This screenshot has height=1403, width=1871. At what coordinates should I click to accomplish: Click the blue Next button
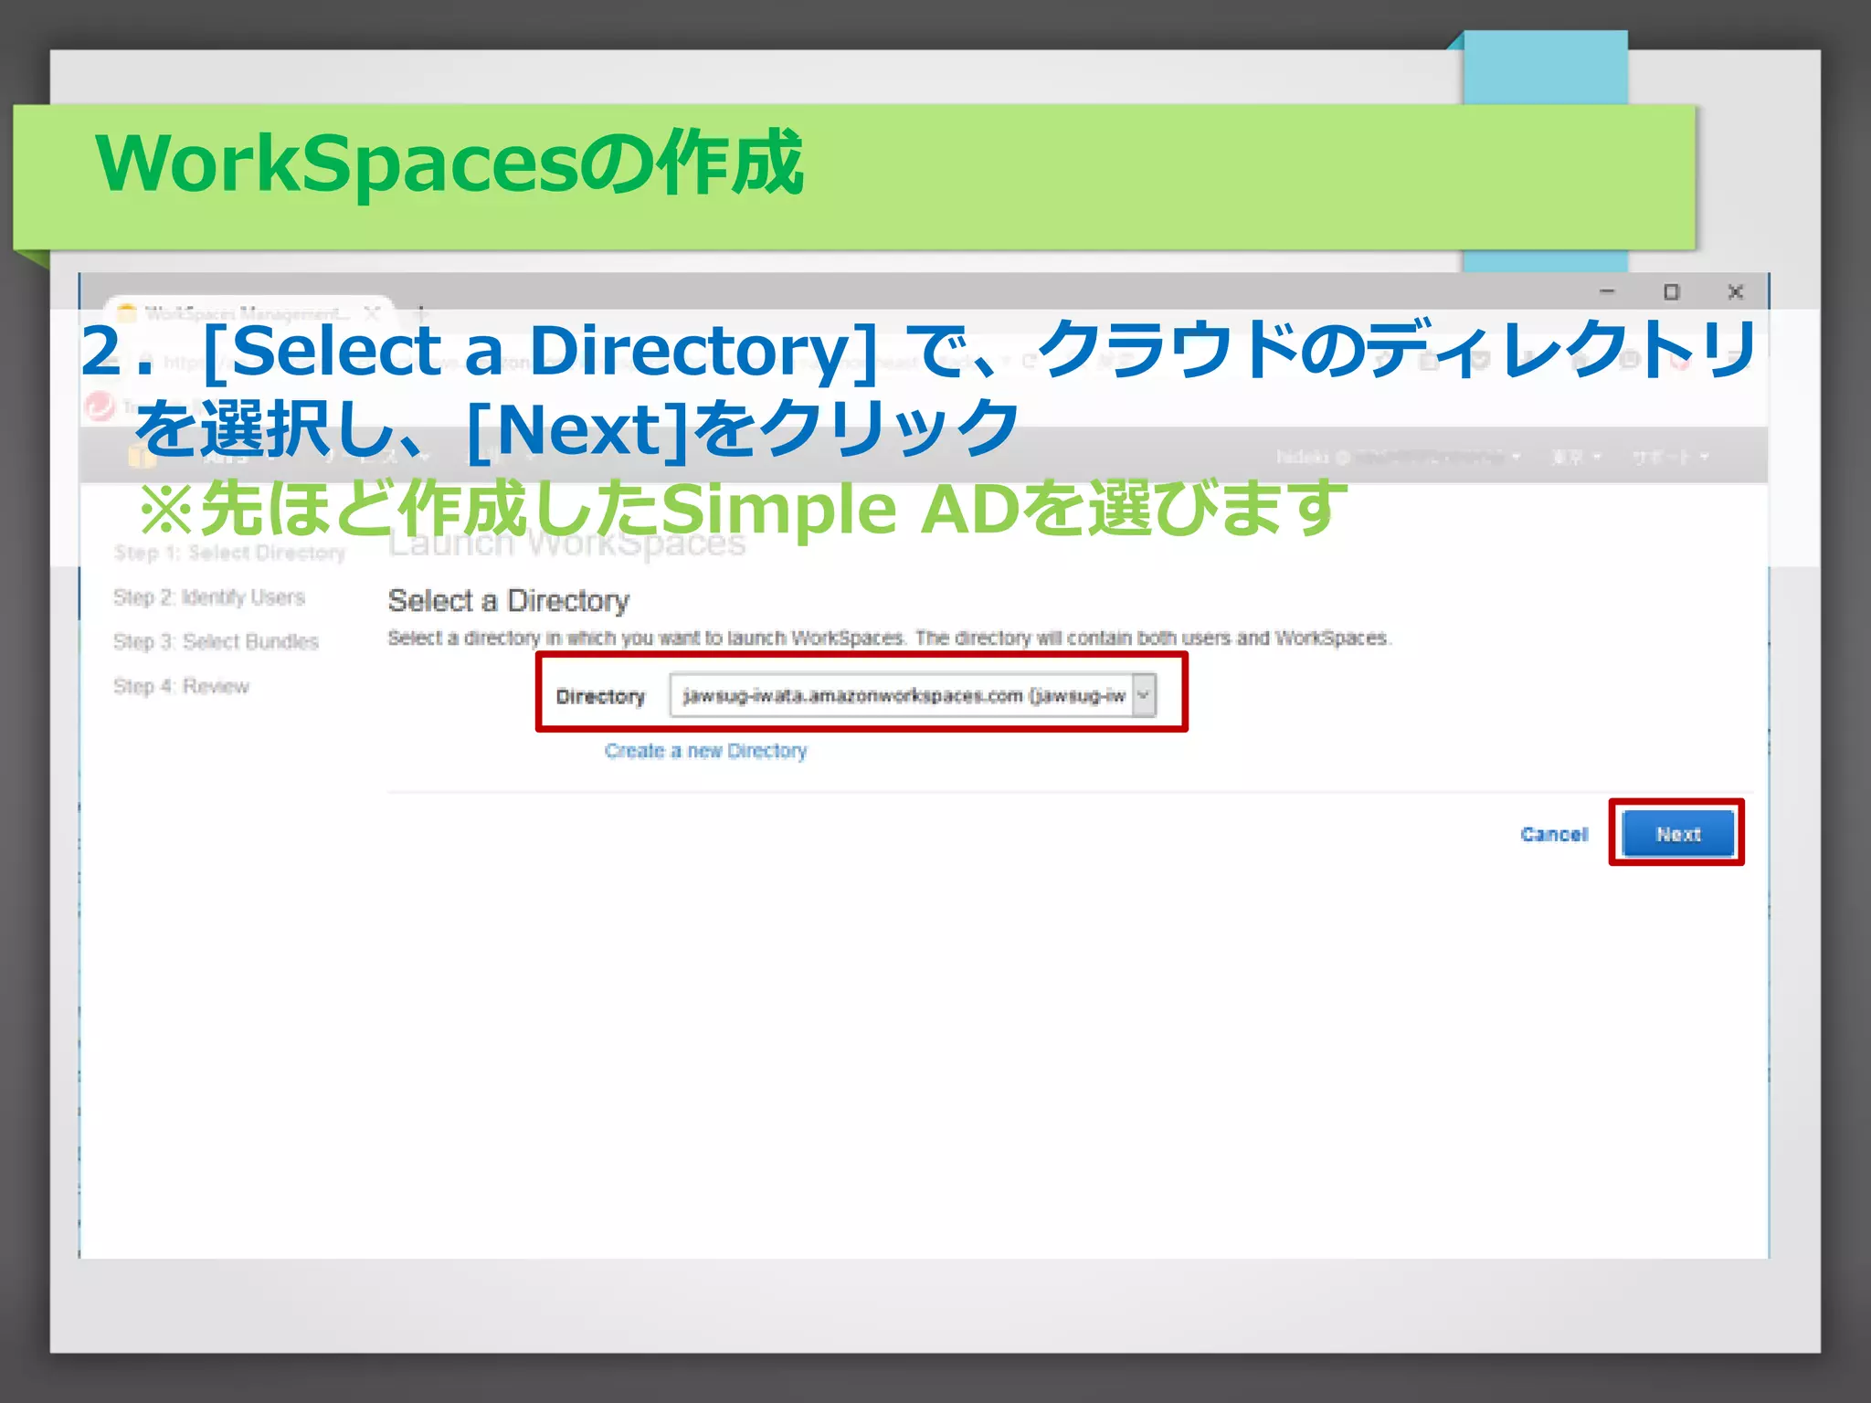coord(1677,833)
